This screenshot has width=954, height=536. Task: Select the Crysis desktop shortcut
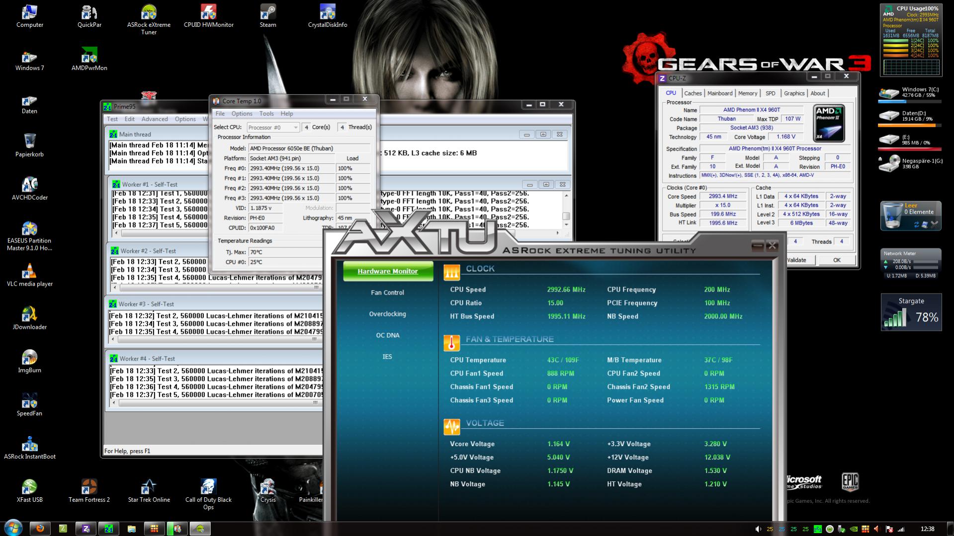click(268, 492)
